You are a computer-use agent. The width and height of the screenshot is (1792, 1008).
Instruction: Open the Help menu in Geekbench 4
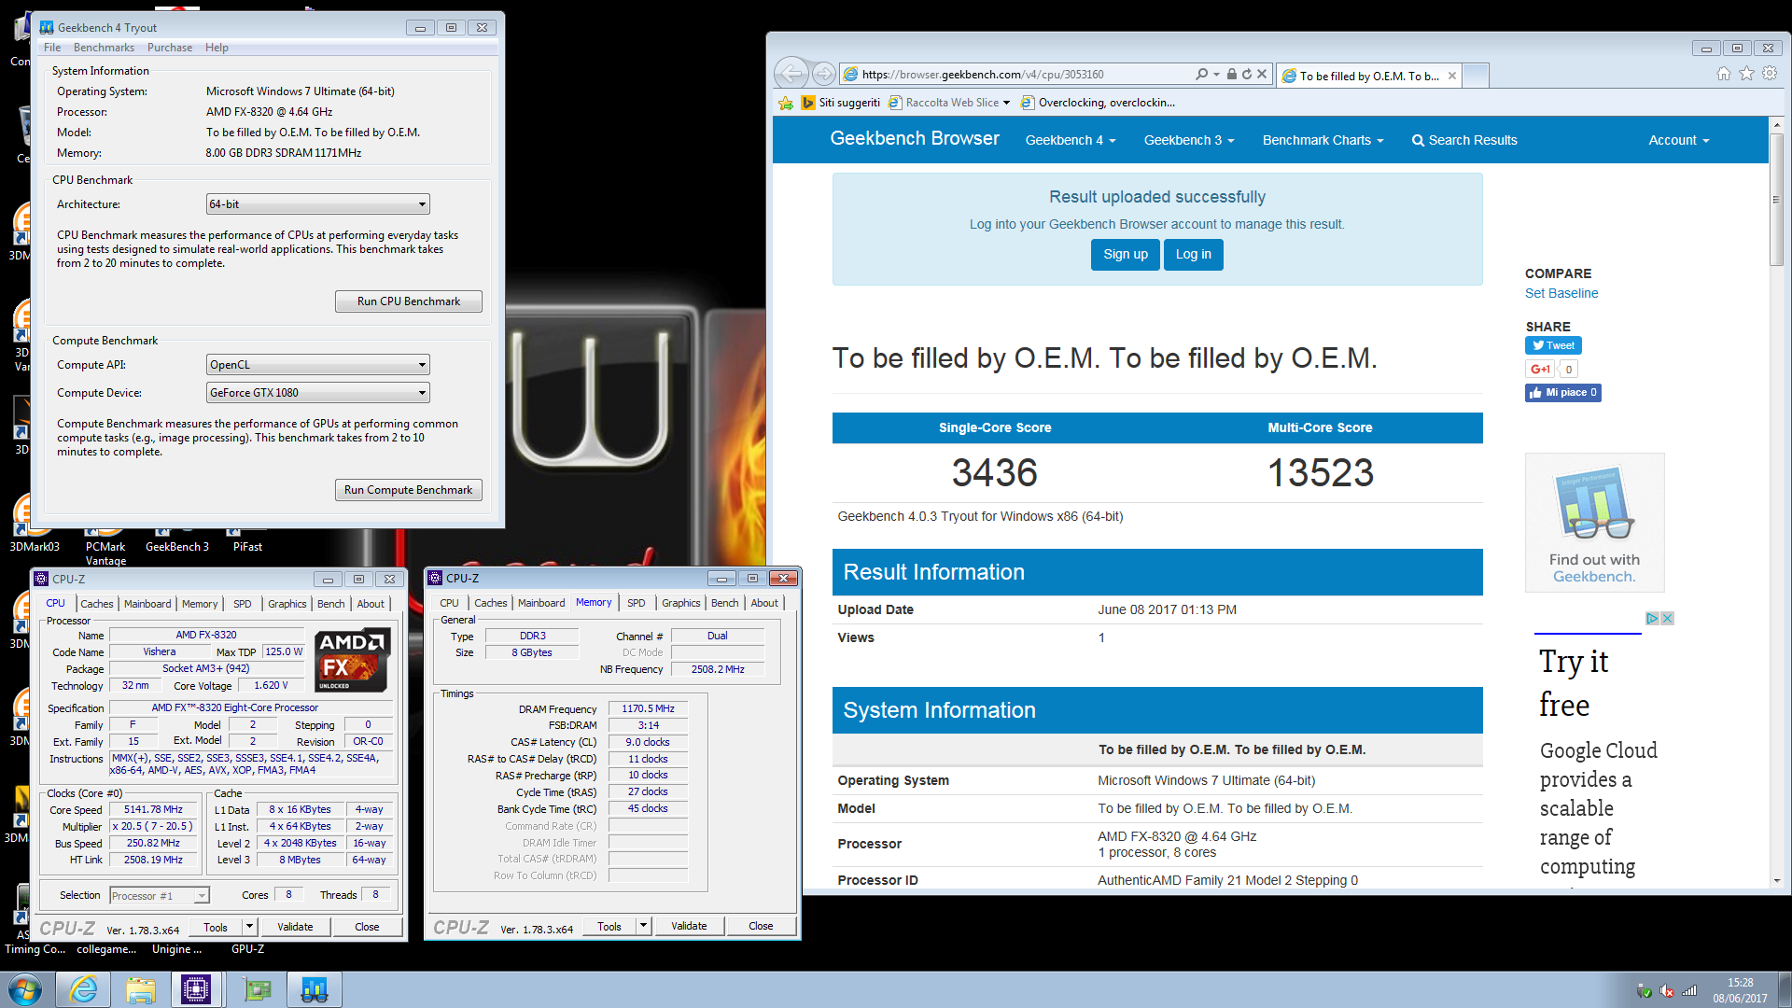217,48
